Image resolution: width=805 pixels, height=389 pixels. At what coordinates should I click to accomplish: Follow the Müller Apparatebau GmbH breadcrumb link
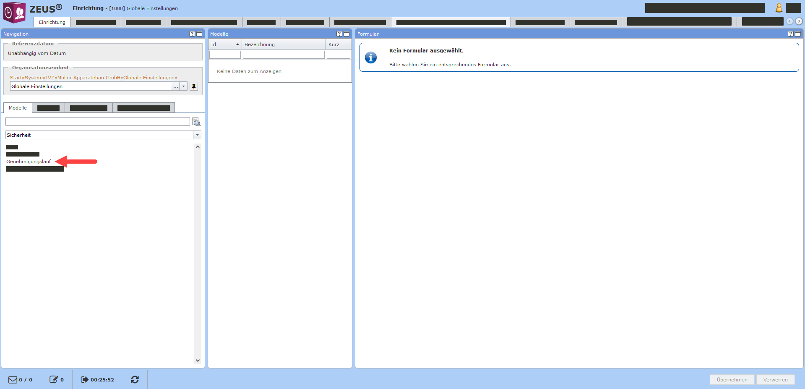89,78
